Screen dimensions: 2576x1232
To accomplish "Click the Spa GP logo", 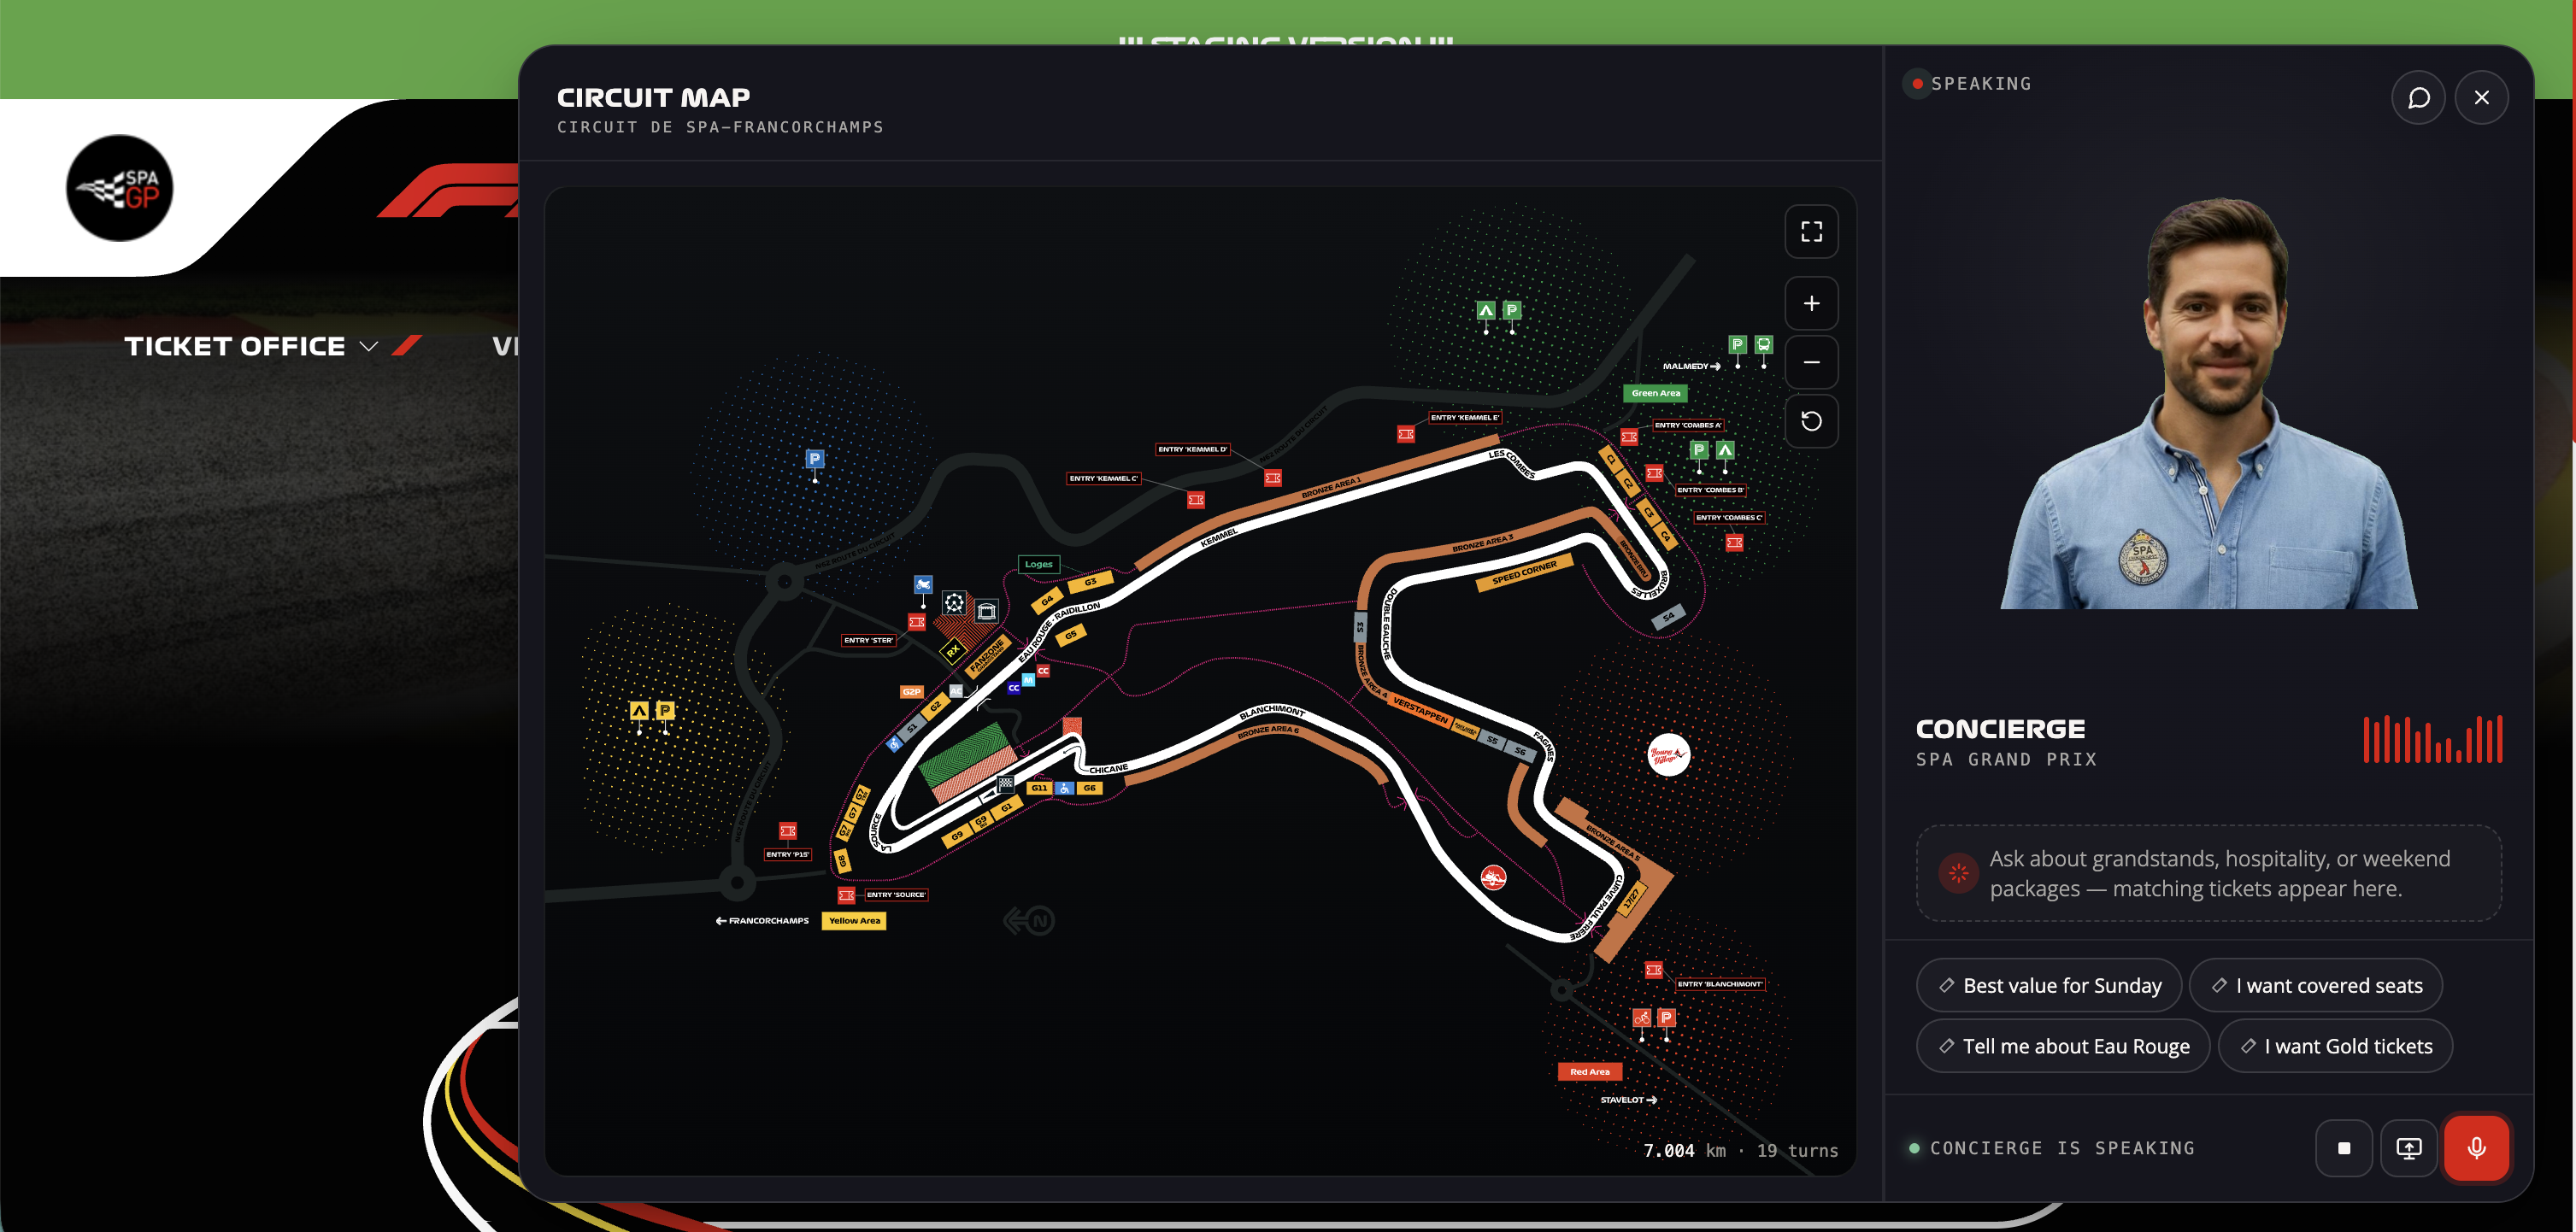I will tap(119, 188).
